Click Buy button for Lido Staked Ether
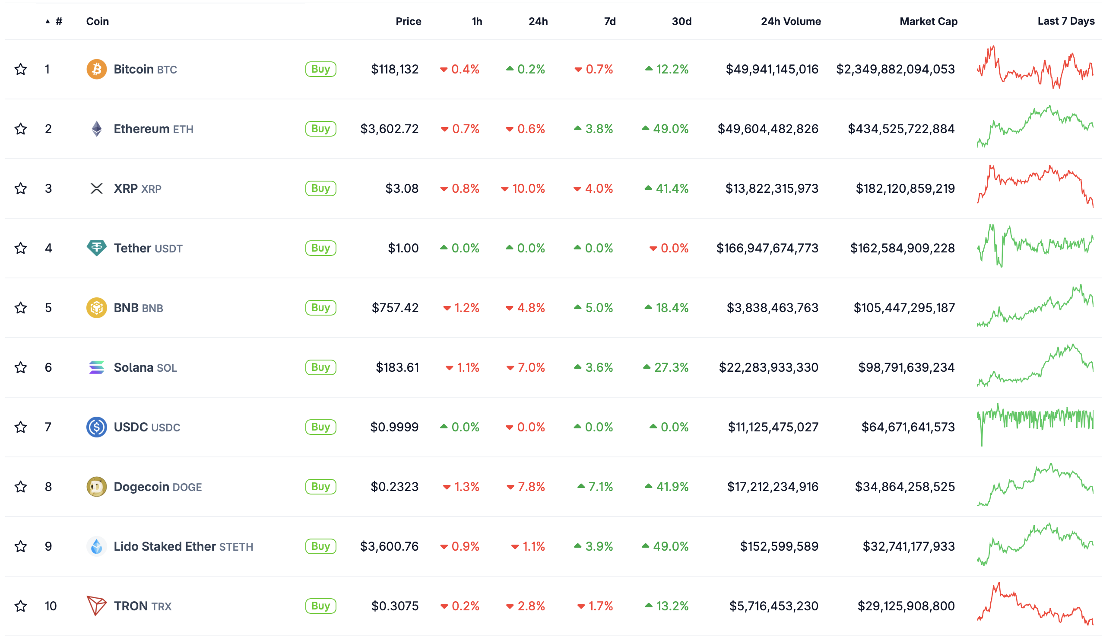Screen dimensions: 1103x638 tap(320, 546)
